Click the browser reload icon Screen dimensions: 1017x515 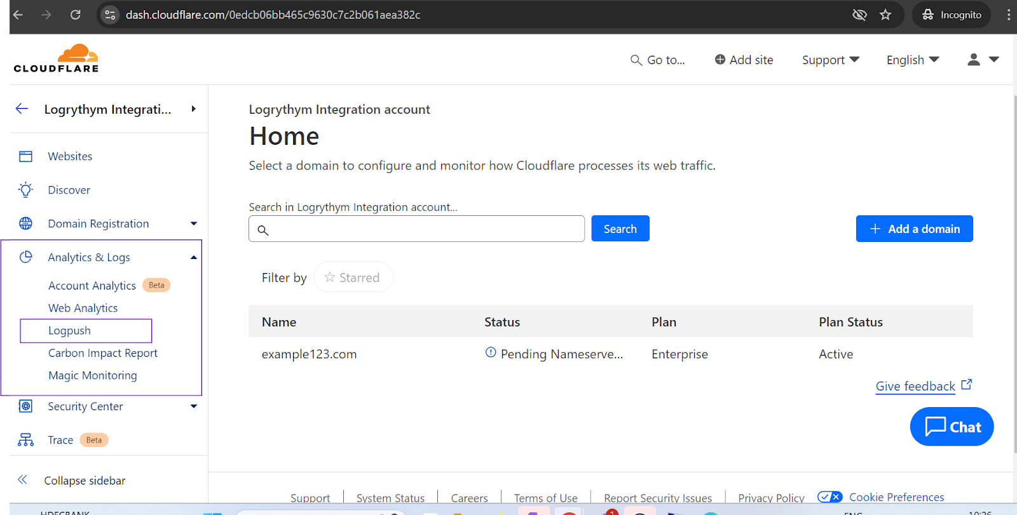pyautogui.click(x=75, y=15)
